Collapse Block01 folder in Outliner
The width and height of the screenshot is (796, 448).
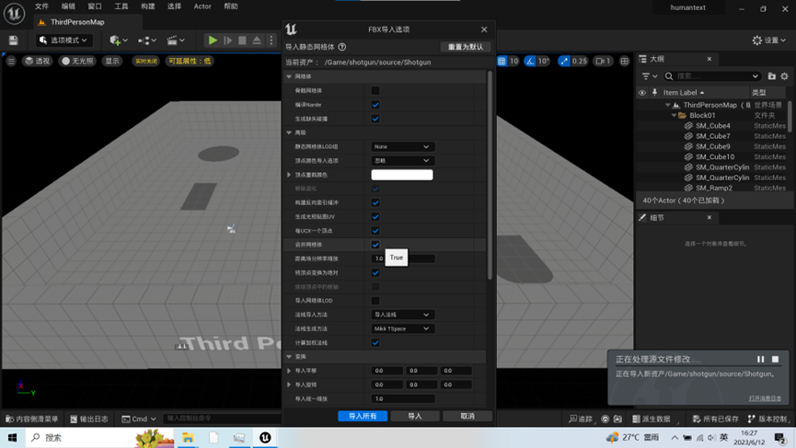coord(675,115)
